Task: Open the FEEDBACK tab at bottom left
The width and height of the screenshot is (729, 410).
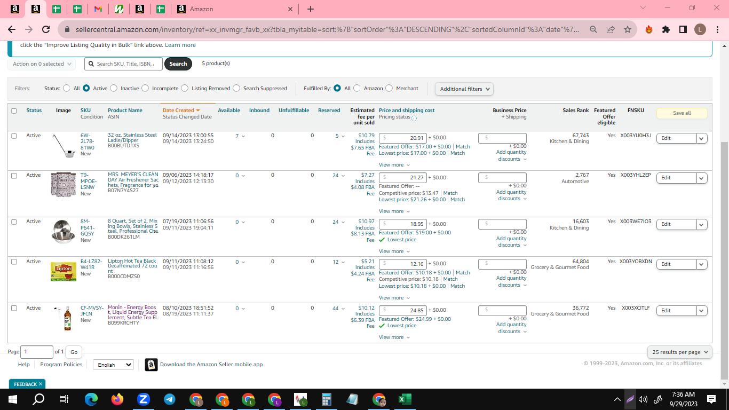Action: coord(27,384)
